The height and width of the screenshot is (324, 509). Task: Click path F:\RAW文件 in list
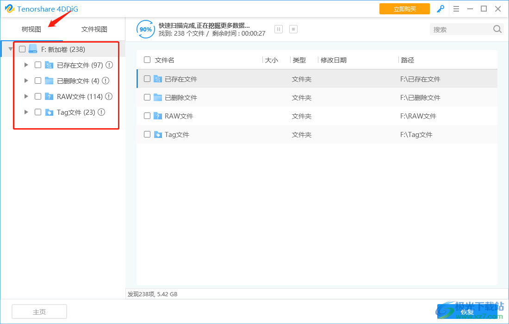coord(418,116)
